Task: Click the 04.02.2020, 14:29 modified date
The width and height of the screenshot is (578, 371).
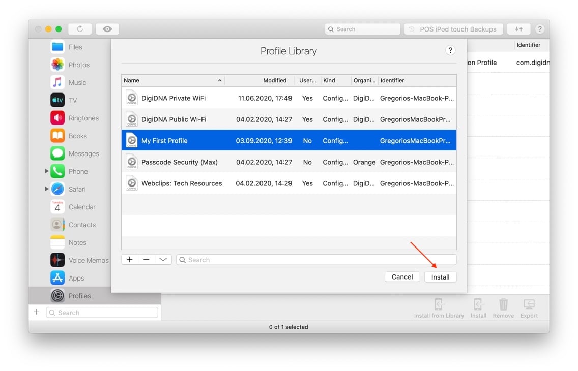Action: [264, 183]
